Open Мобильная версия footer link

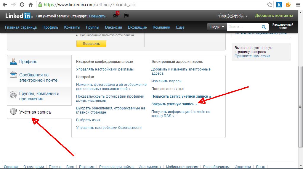point(182,167)
